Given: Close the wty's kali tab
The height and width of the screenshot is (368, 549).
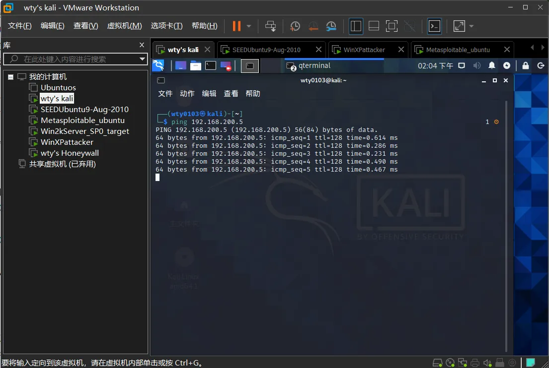Looking at the screenshot, I should 207,49.
